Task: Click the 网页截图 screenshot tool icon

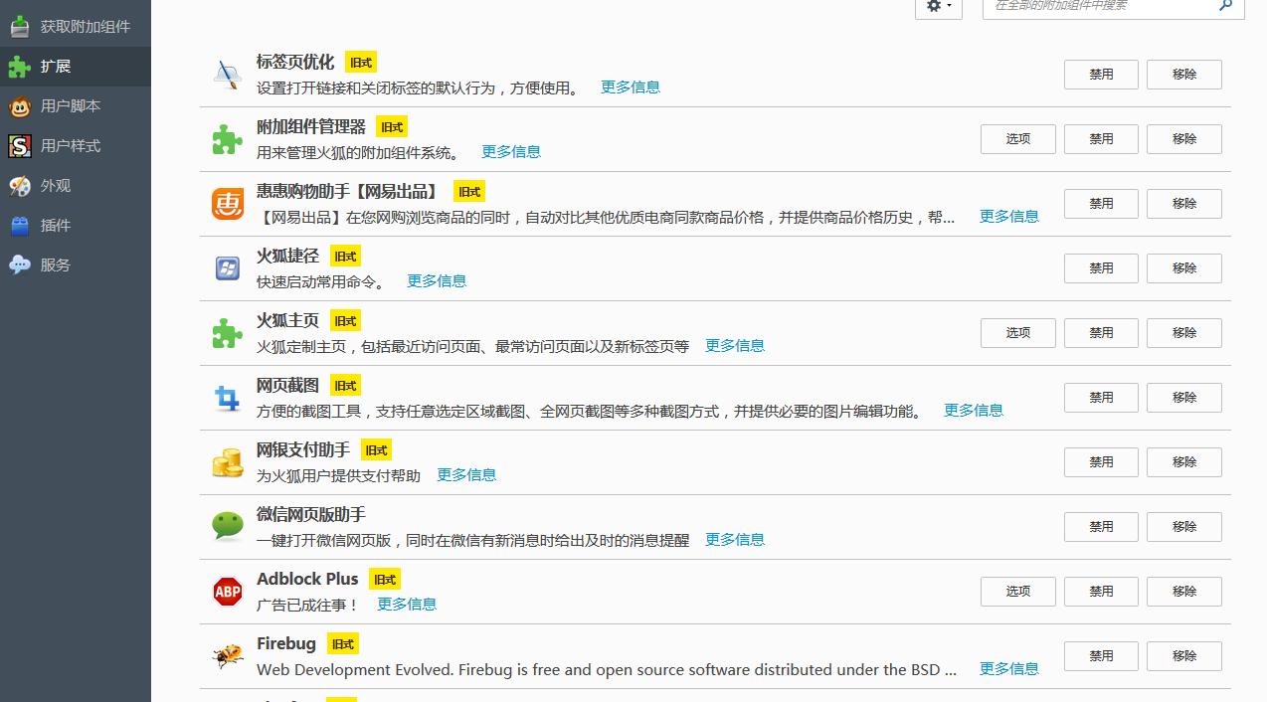Action: click(227, 396)
